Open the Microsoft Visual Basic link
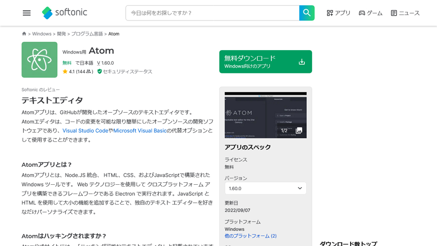The image size is (437, 246). click(x=140, y=131)
